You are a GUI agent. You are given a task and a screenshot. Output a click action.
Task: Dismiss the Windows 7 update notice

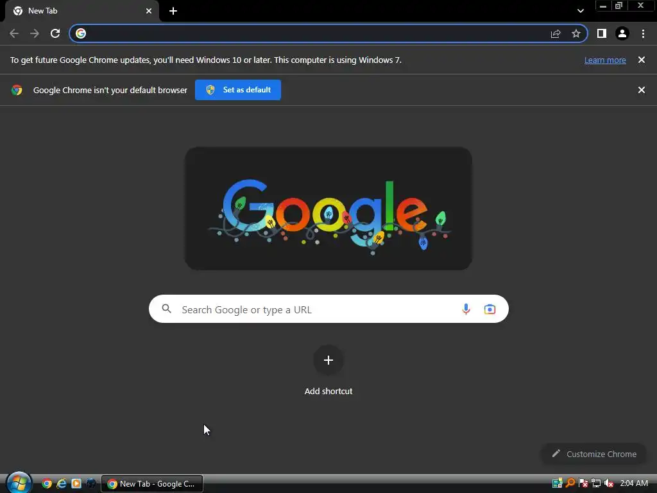[x=641, y=60]
